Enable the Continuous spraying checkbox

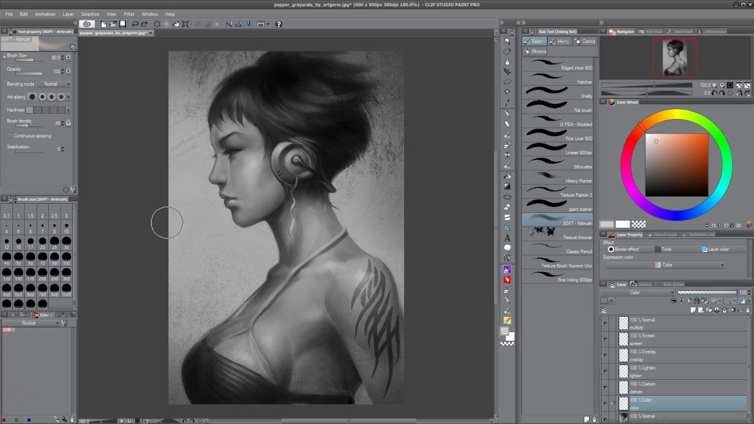[x=10, y=136]
